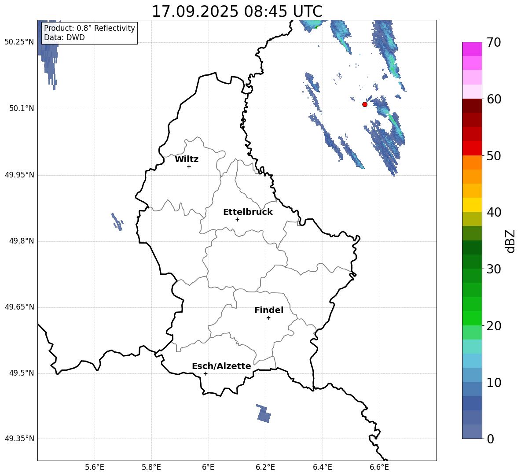Click the 5.6°E longitude label
This screenshot has height=476, width=521.
click(95, 467)
